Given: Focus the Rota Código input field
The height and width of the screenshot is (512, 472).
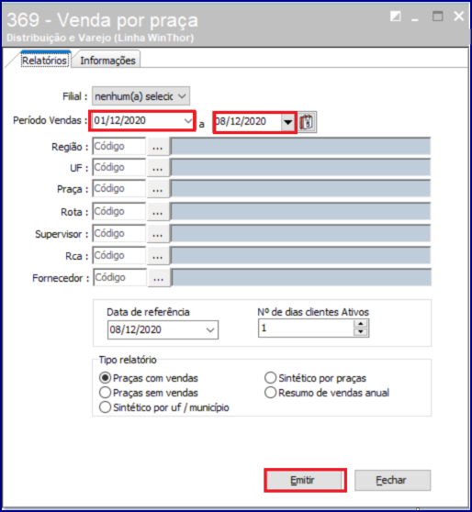Looking at the screenshot, I should pyautogui.click(x=119, y=212).
